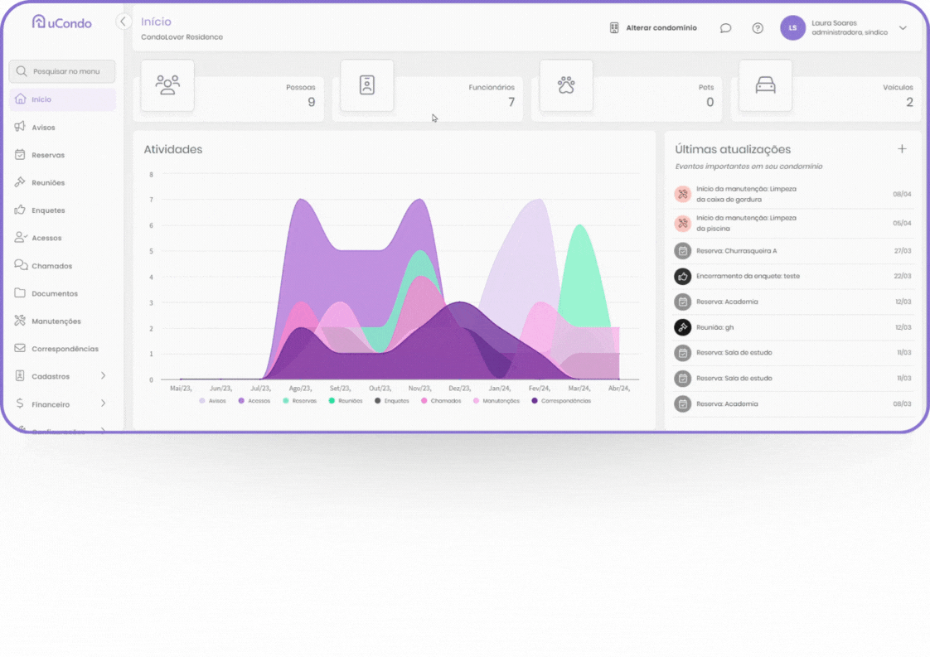The width and height of the screenshot is (930, 657).
Task: Add update with the plus icon
Action: point(902,149)
